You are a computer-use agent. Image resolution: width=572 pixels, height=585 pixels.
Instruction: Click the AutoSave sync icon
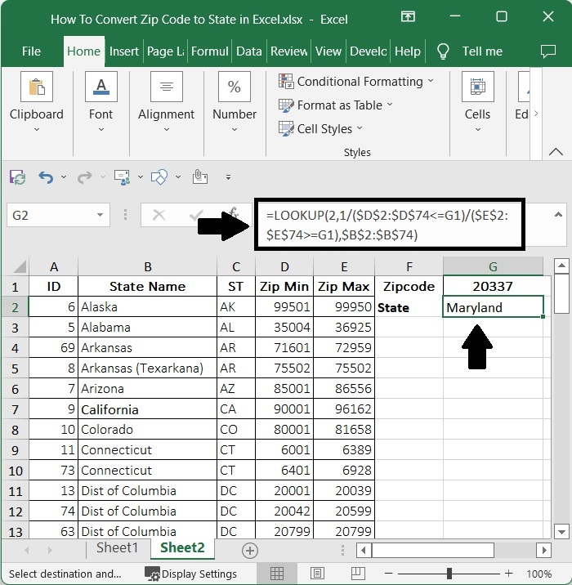click(x=16, y=176)
